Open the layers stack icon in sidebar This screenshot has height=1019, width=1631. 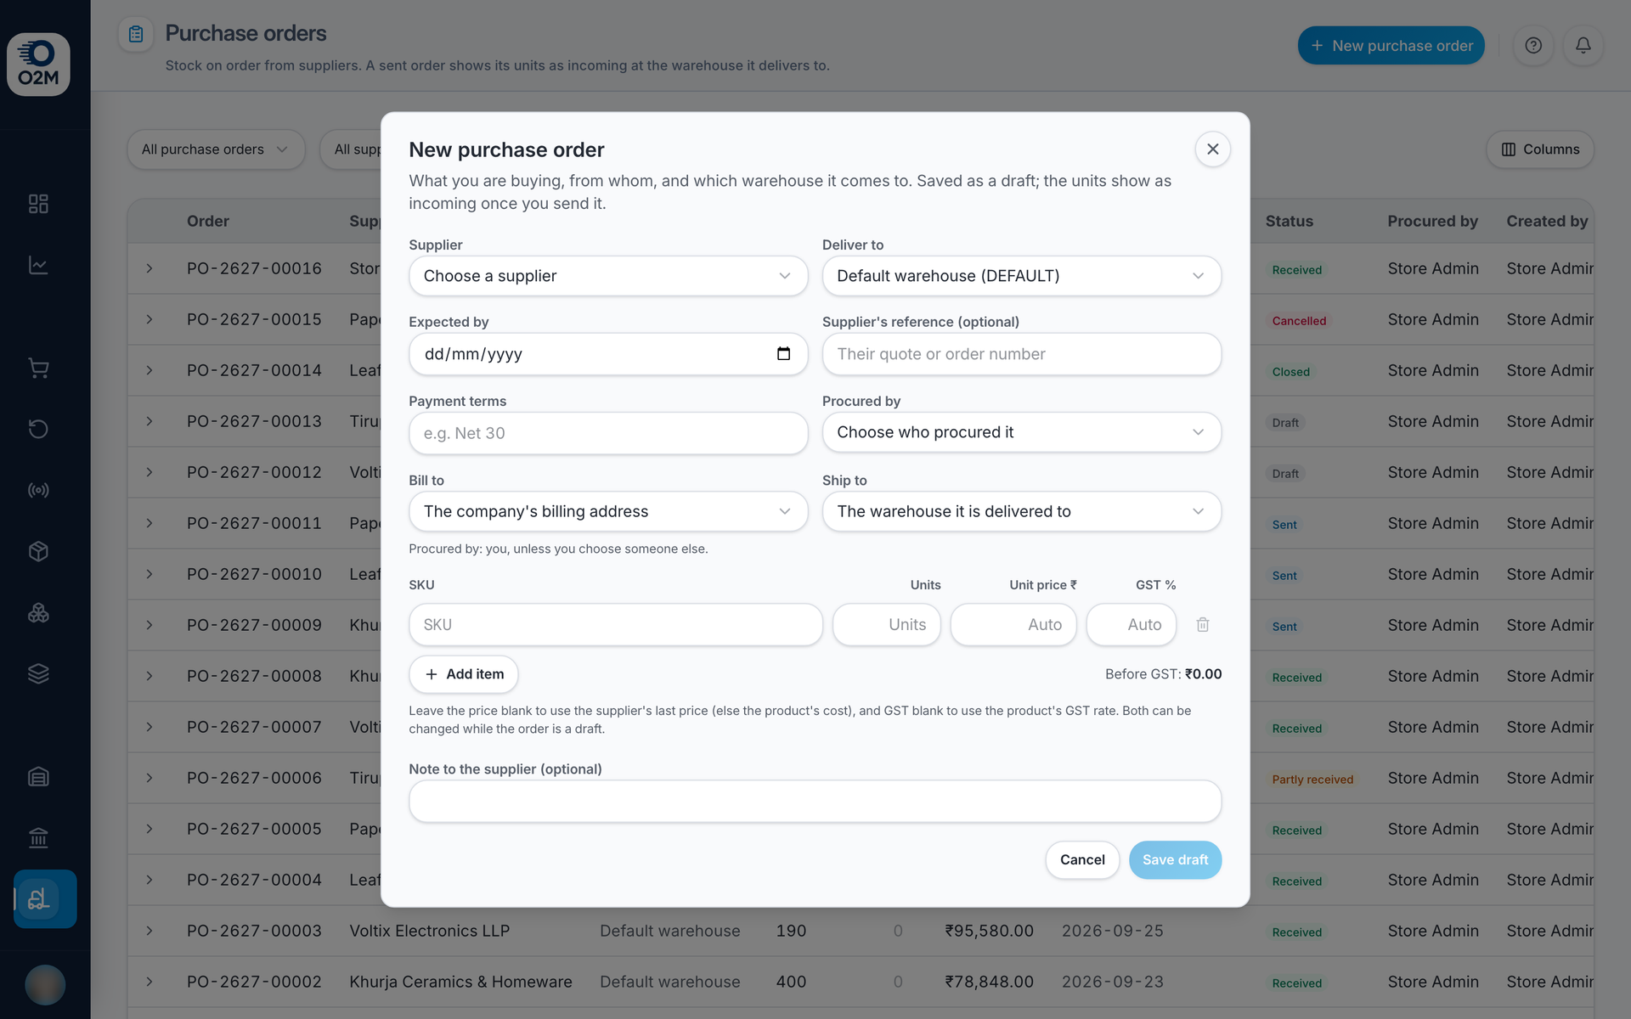[x=38, y=673]
